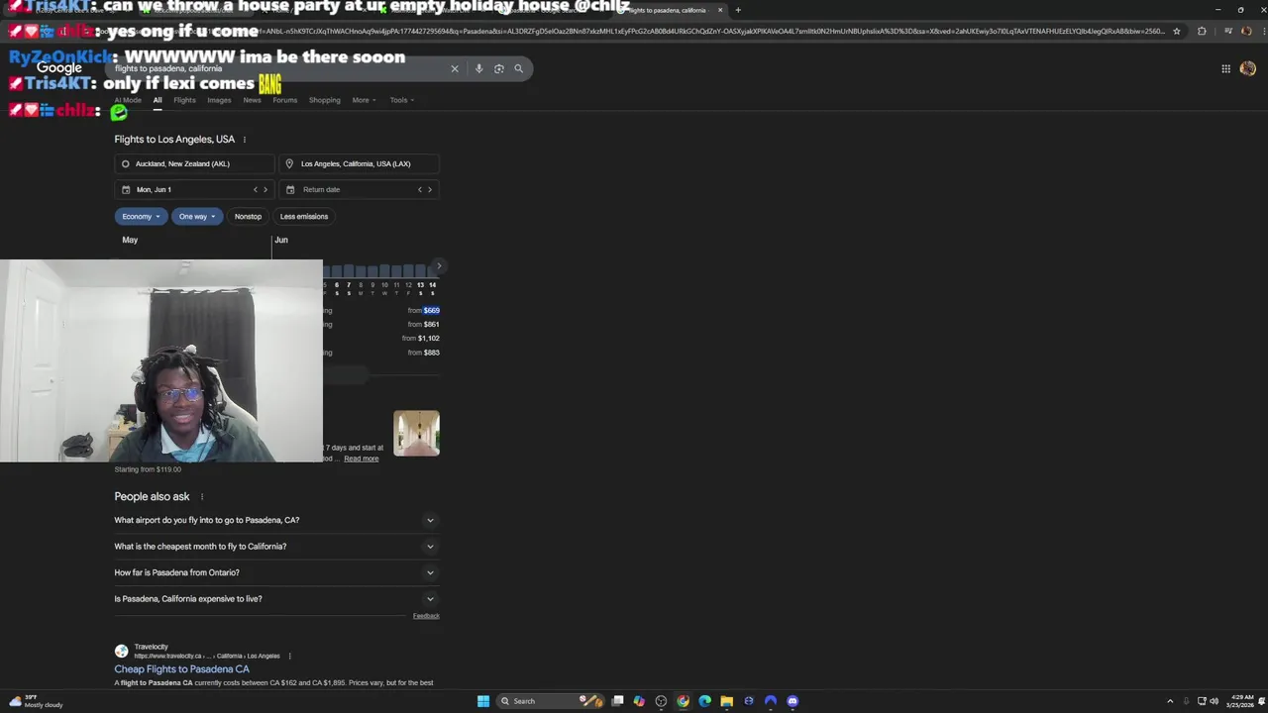Click the Pasadena arcade thumbnail image
Viewport: 1268px width, 713px height.
[416, 434]
